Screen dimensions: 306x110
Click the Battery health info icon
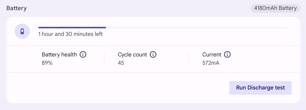[83, 55]
